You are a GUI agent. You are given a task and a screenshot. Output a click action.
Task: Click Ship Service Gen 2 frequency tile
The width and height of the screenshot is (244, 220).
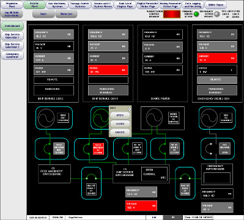pos(54,34)
